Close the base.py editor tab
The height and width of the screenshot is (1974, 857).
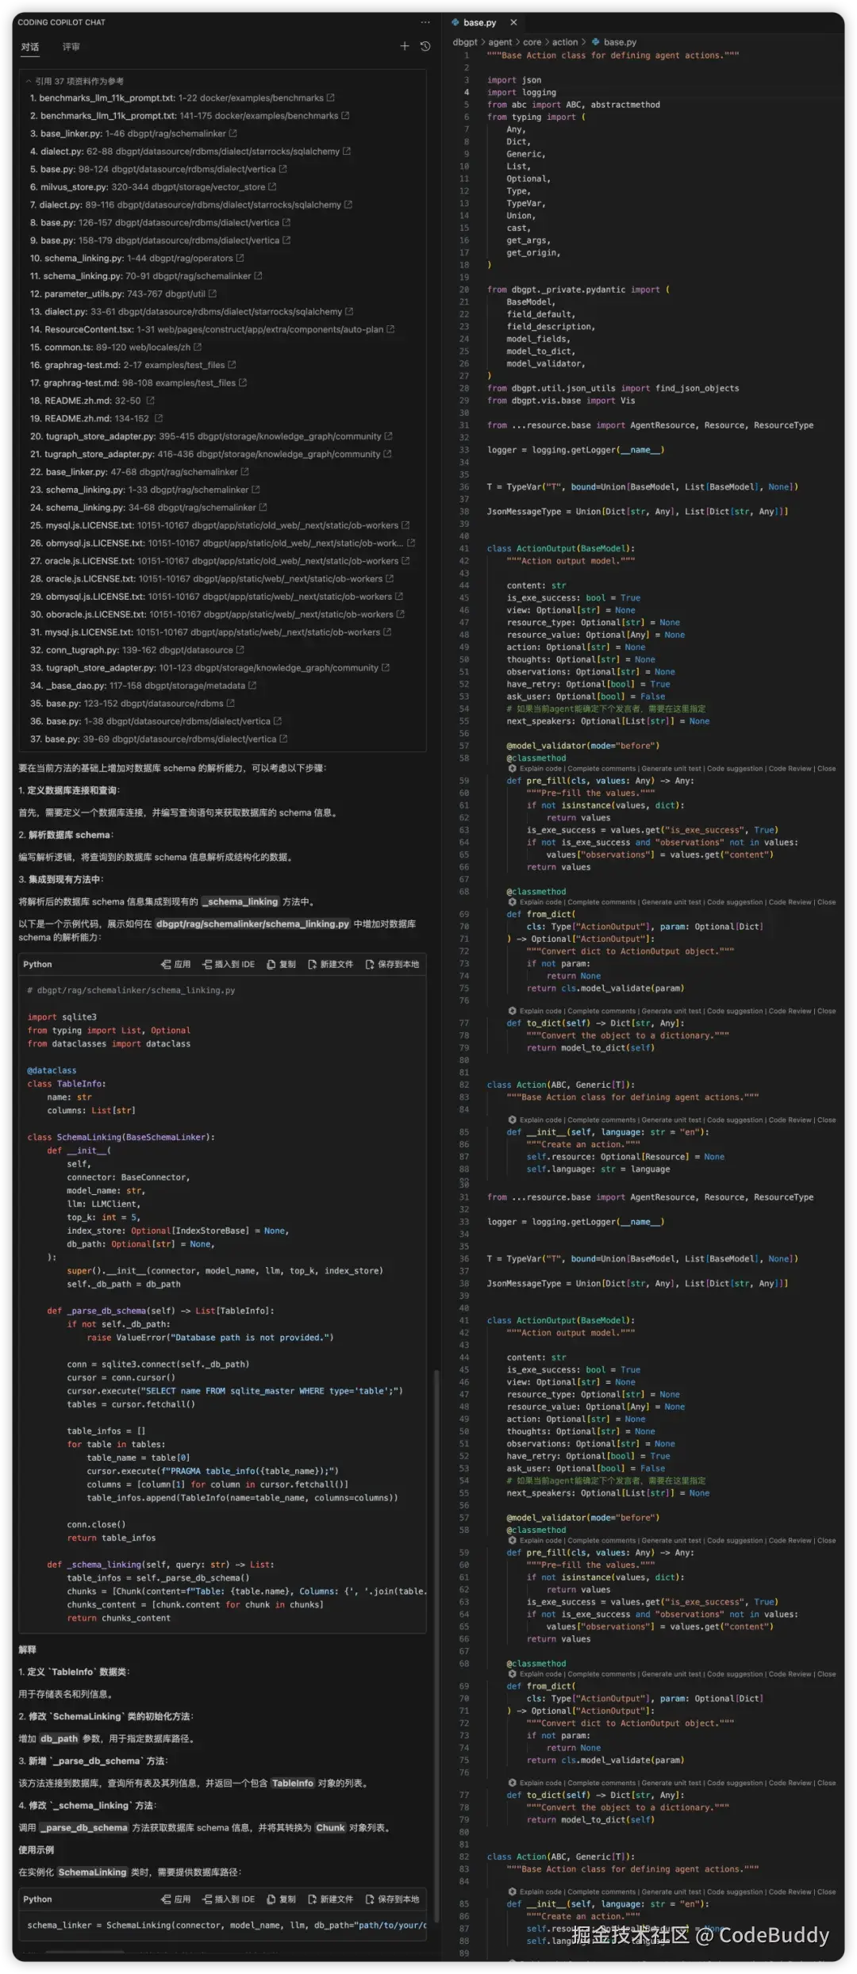(x=513, y=23)
